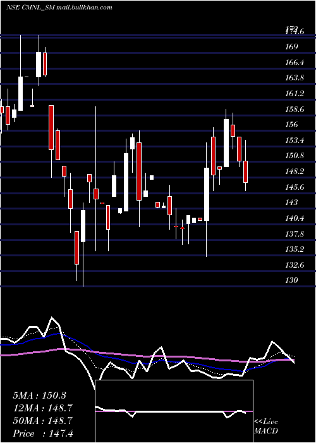Viewport: 316px width, 443px height.
Task: Select the 153.4 price level label
Action: click(295, 140)
